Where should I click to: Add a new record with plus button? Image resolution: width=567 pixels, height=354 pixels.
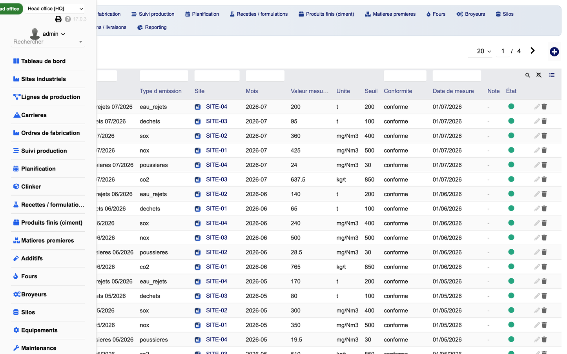tap(554, 51)
